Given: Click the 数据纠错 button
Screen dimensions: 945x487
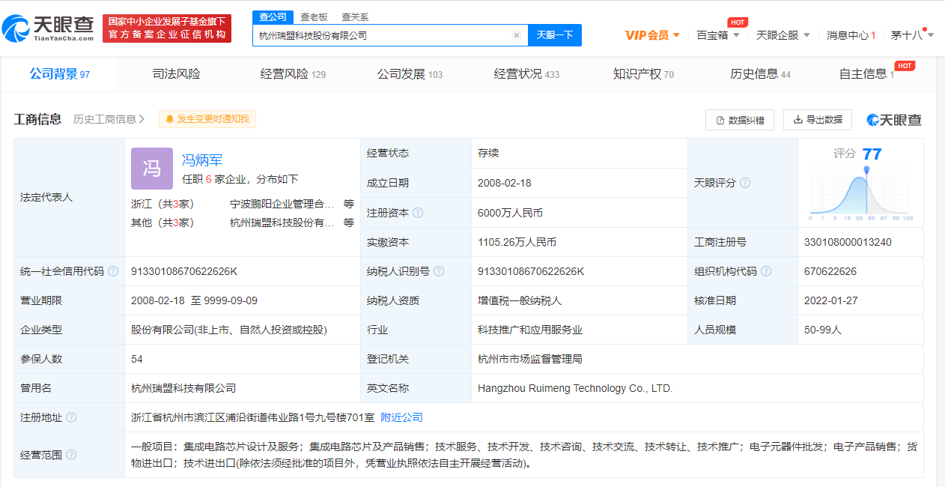Looking at the screenshot, I should [x=740, y=120].
